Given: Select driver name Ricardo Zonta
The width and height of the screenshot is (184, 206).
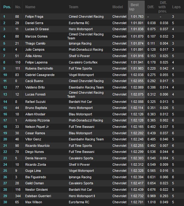Looking at the screenshot, I should (x=36, y=164).
